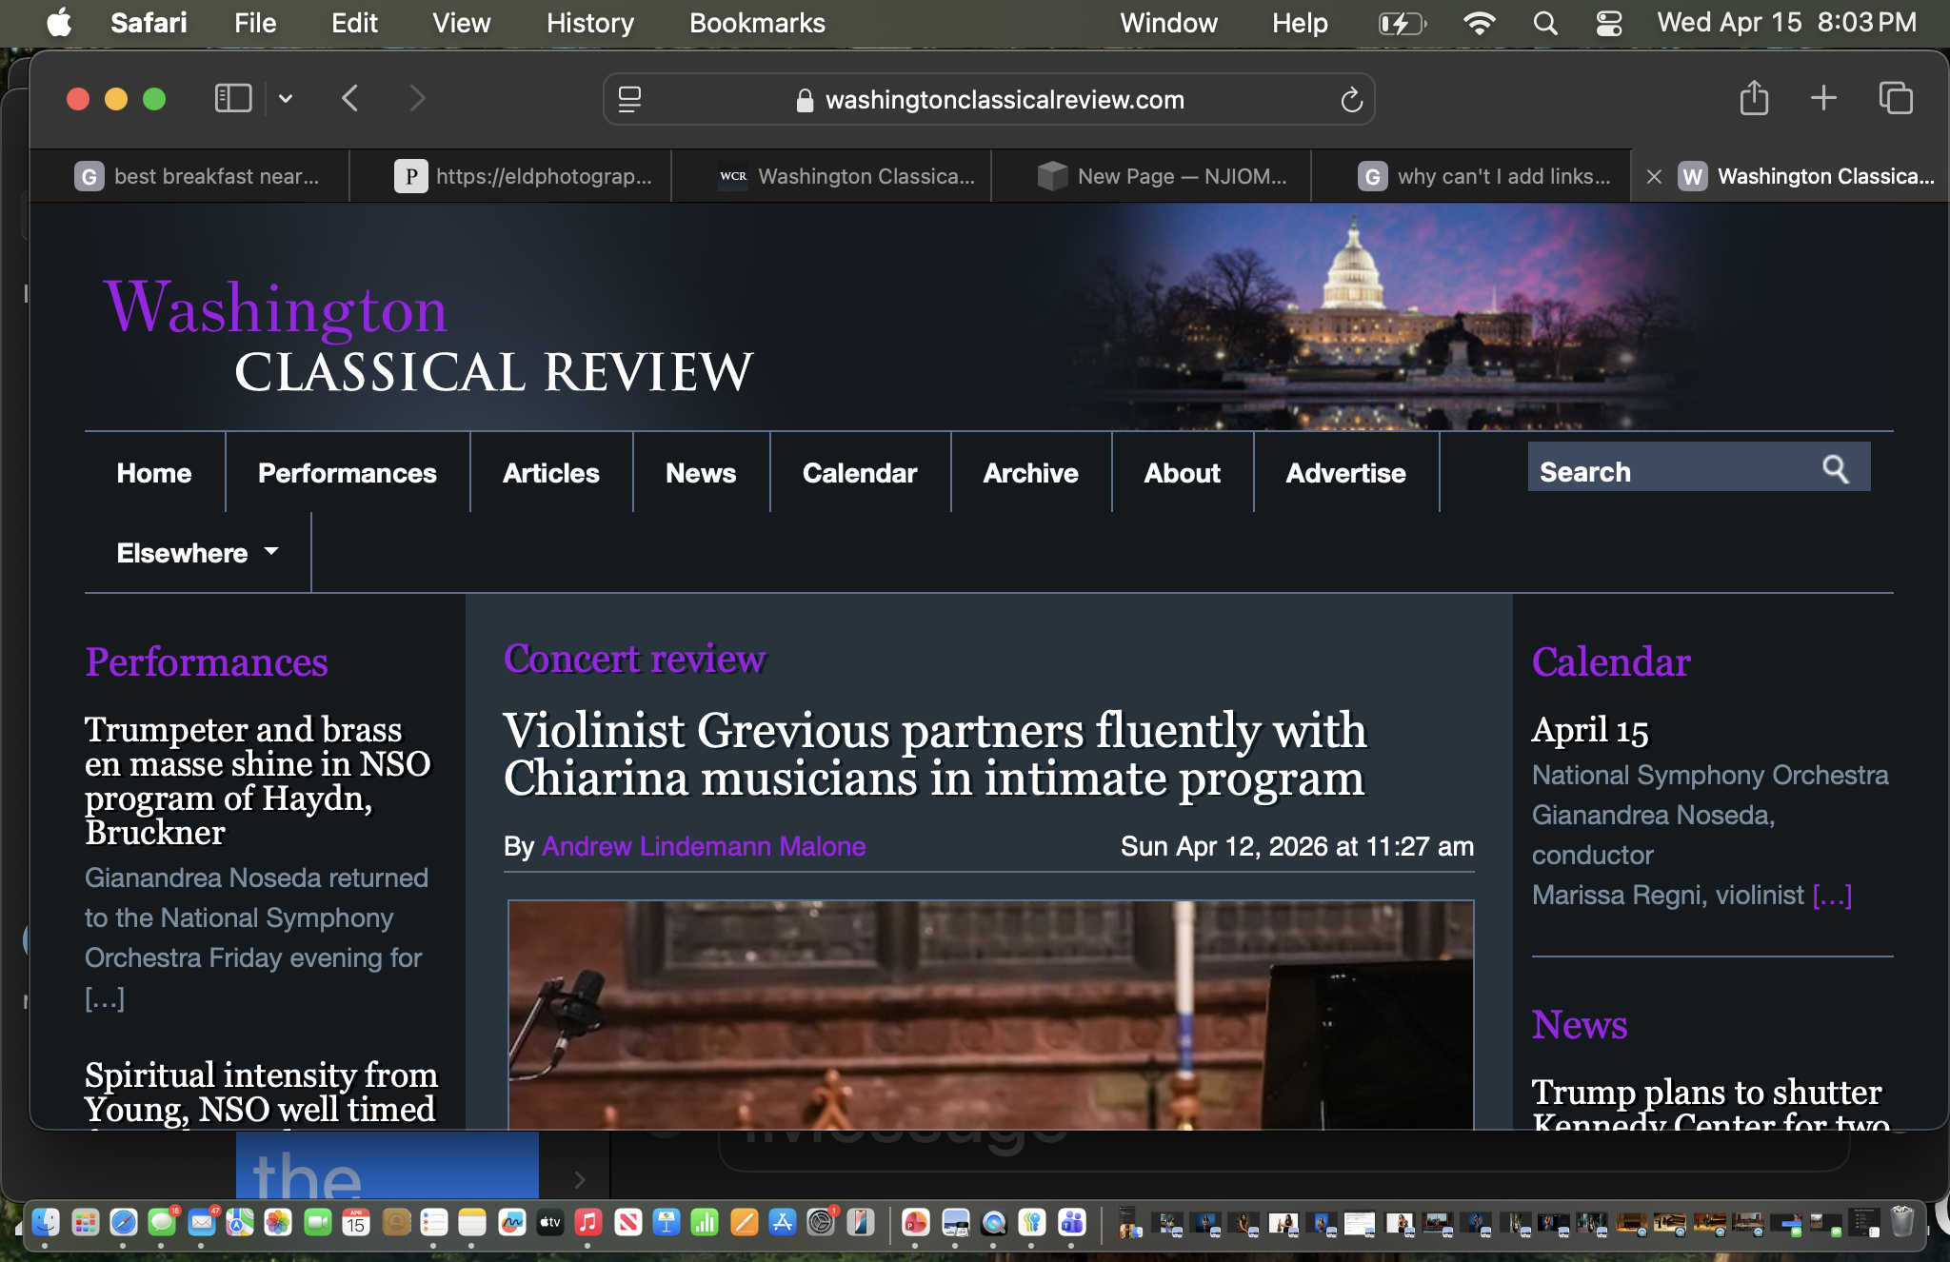Click the concert review photo thumbnail

pos(990,1014)
